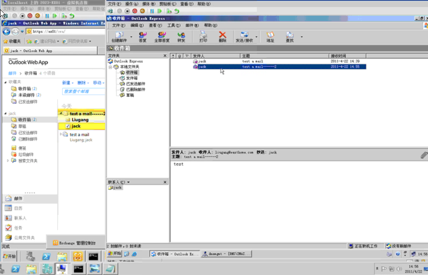This screenshot has height=275, width=428.
Task: Click Revert arrow icon in Outlook Express VM toolbar
Action: coord(177,11)
